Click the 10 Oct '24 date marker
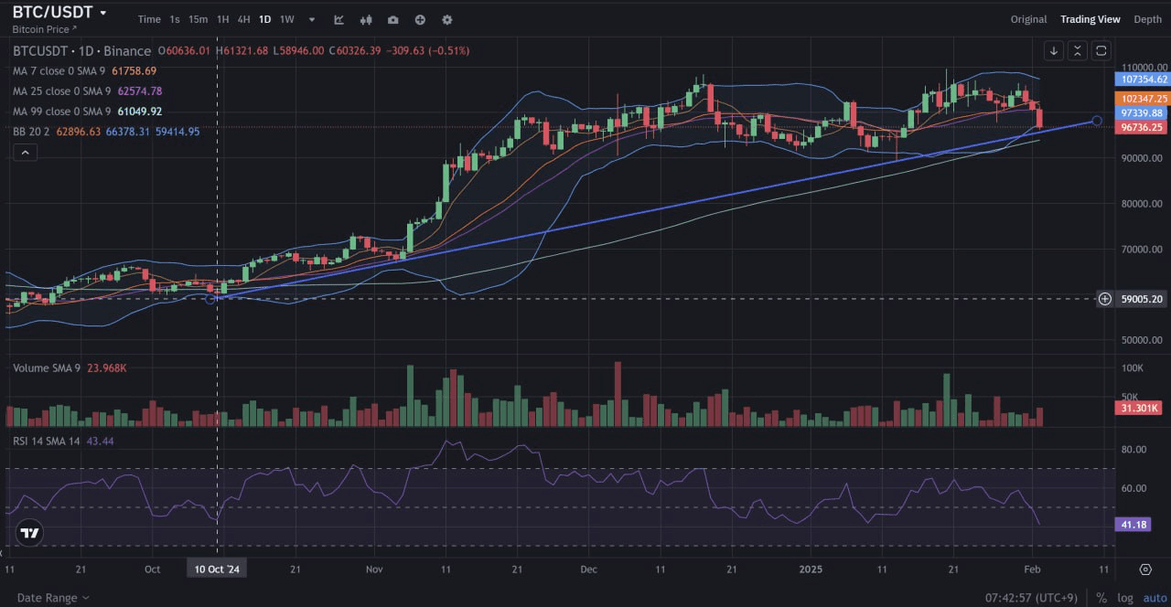This screenshot has height=607, width=1171. (x=217, y=569)
